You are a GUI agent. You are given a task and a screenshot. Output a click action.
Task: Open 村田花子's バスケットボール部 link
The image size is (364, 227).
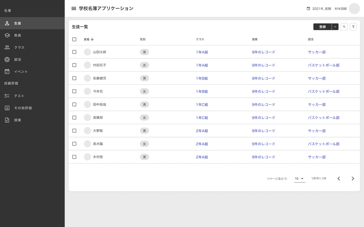click(x=324, y=65)
